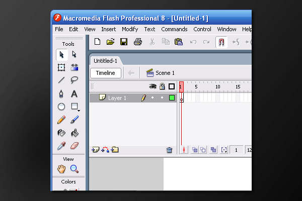The width and height of the screenshot is (302, 201).
Task: Click the Cut scissors icon
Action: (152, 42)
